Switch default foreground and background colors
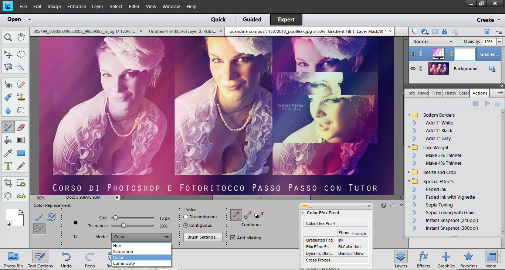This screenshot has width=505, height=270. point(21,211)
